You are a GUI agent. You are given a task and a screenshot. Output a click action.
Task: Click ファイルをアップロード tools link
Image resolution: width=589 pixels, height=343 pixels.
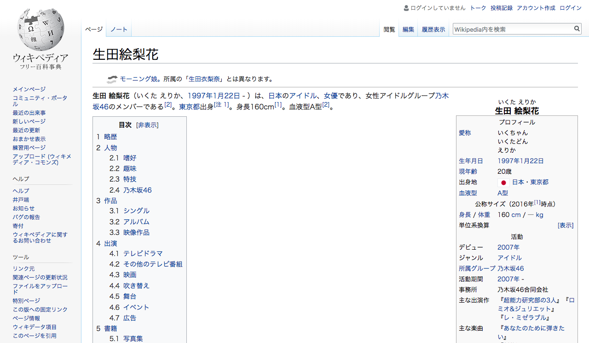[x=40, y=289]
